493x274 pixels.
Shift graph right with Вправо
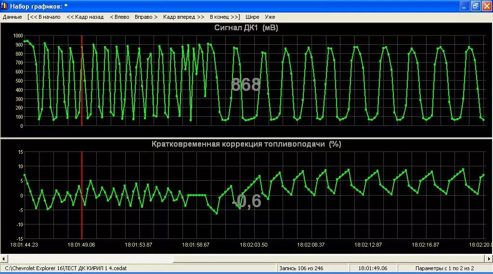(x=146, y=17)
